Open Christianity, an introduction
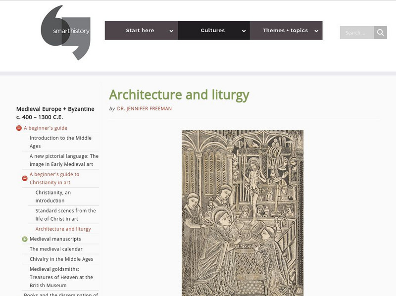The width and height of the screenshot is (396, 296). coord(53,197)
